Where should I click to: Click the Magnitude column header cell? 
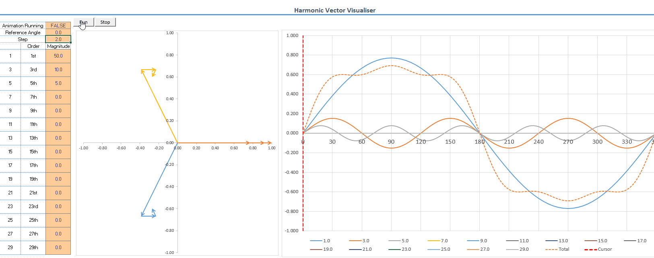click(x=58, y=46)
